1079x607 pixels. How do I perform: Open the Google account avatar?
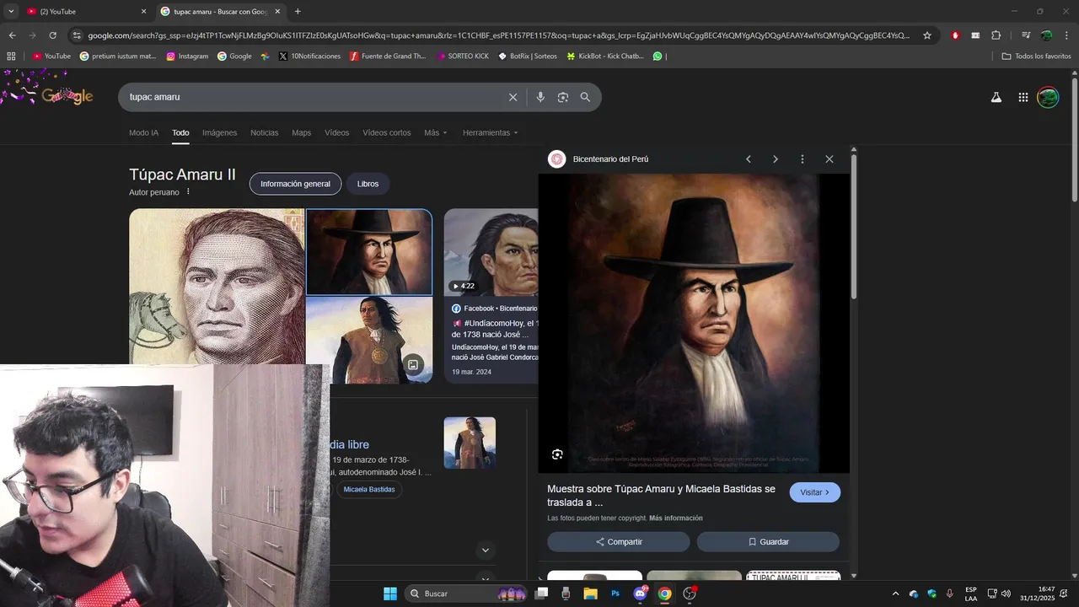pyautogui.click(x=1048, y=97)
